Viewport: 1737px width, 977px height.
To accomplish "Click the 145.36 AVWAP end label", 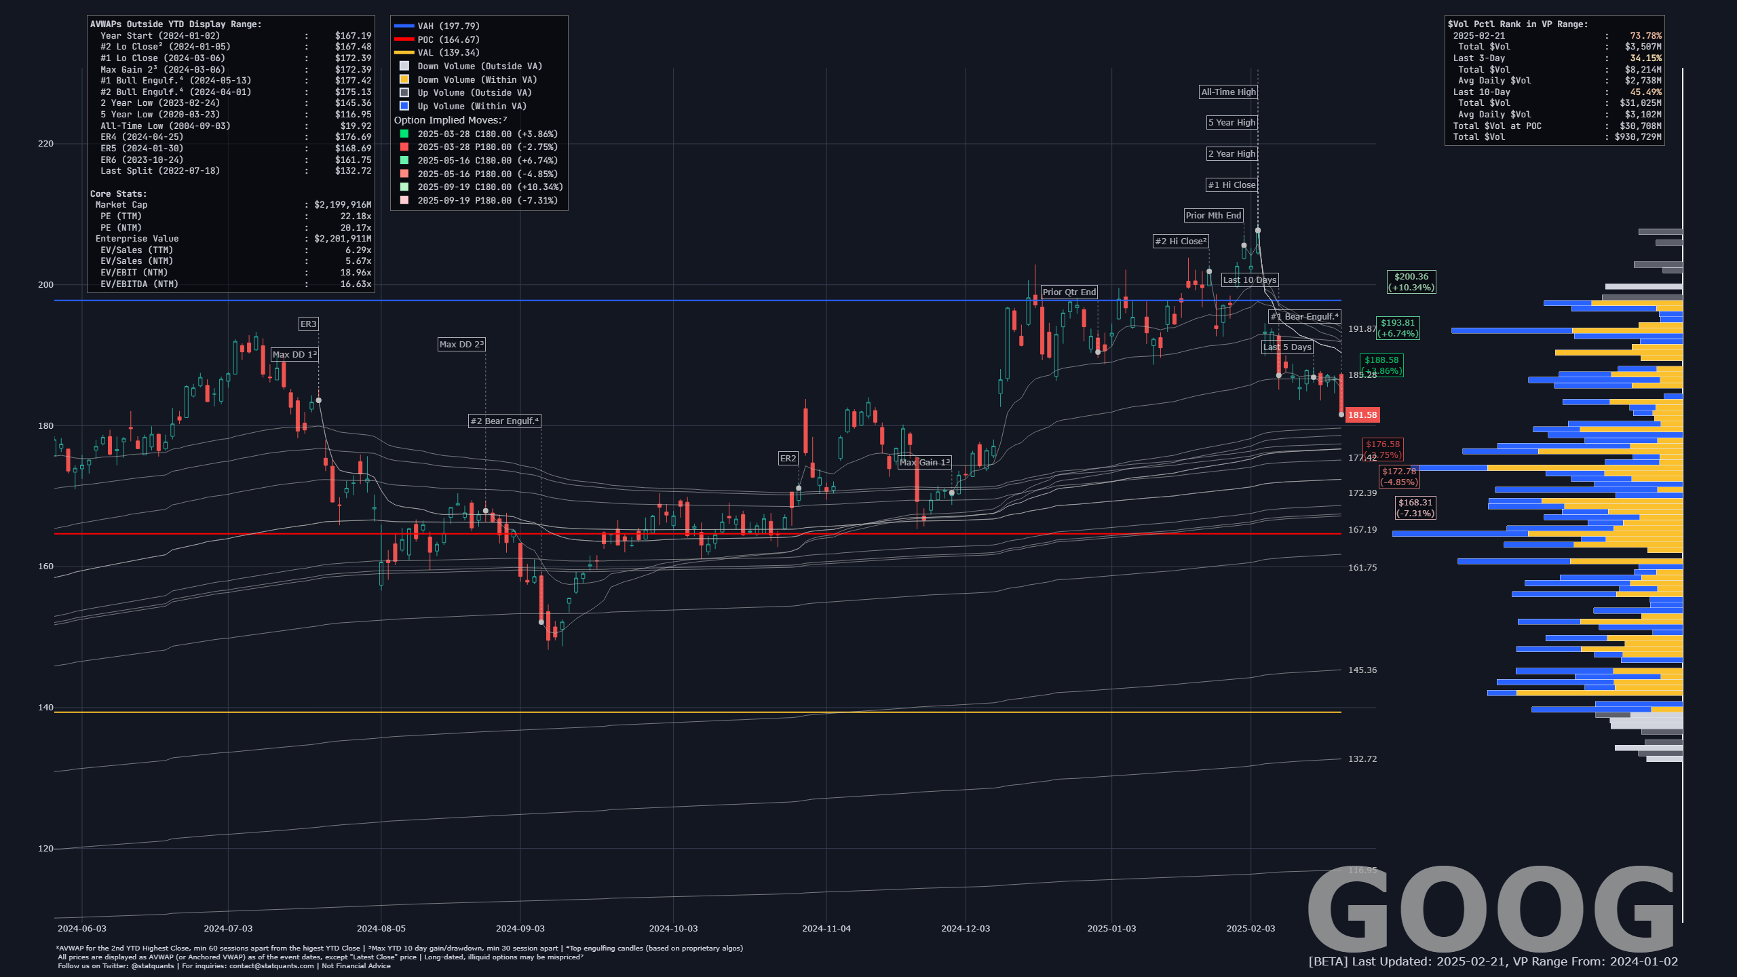I will [1362, 670].
